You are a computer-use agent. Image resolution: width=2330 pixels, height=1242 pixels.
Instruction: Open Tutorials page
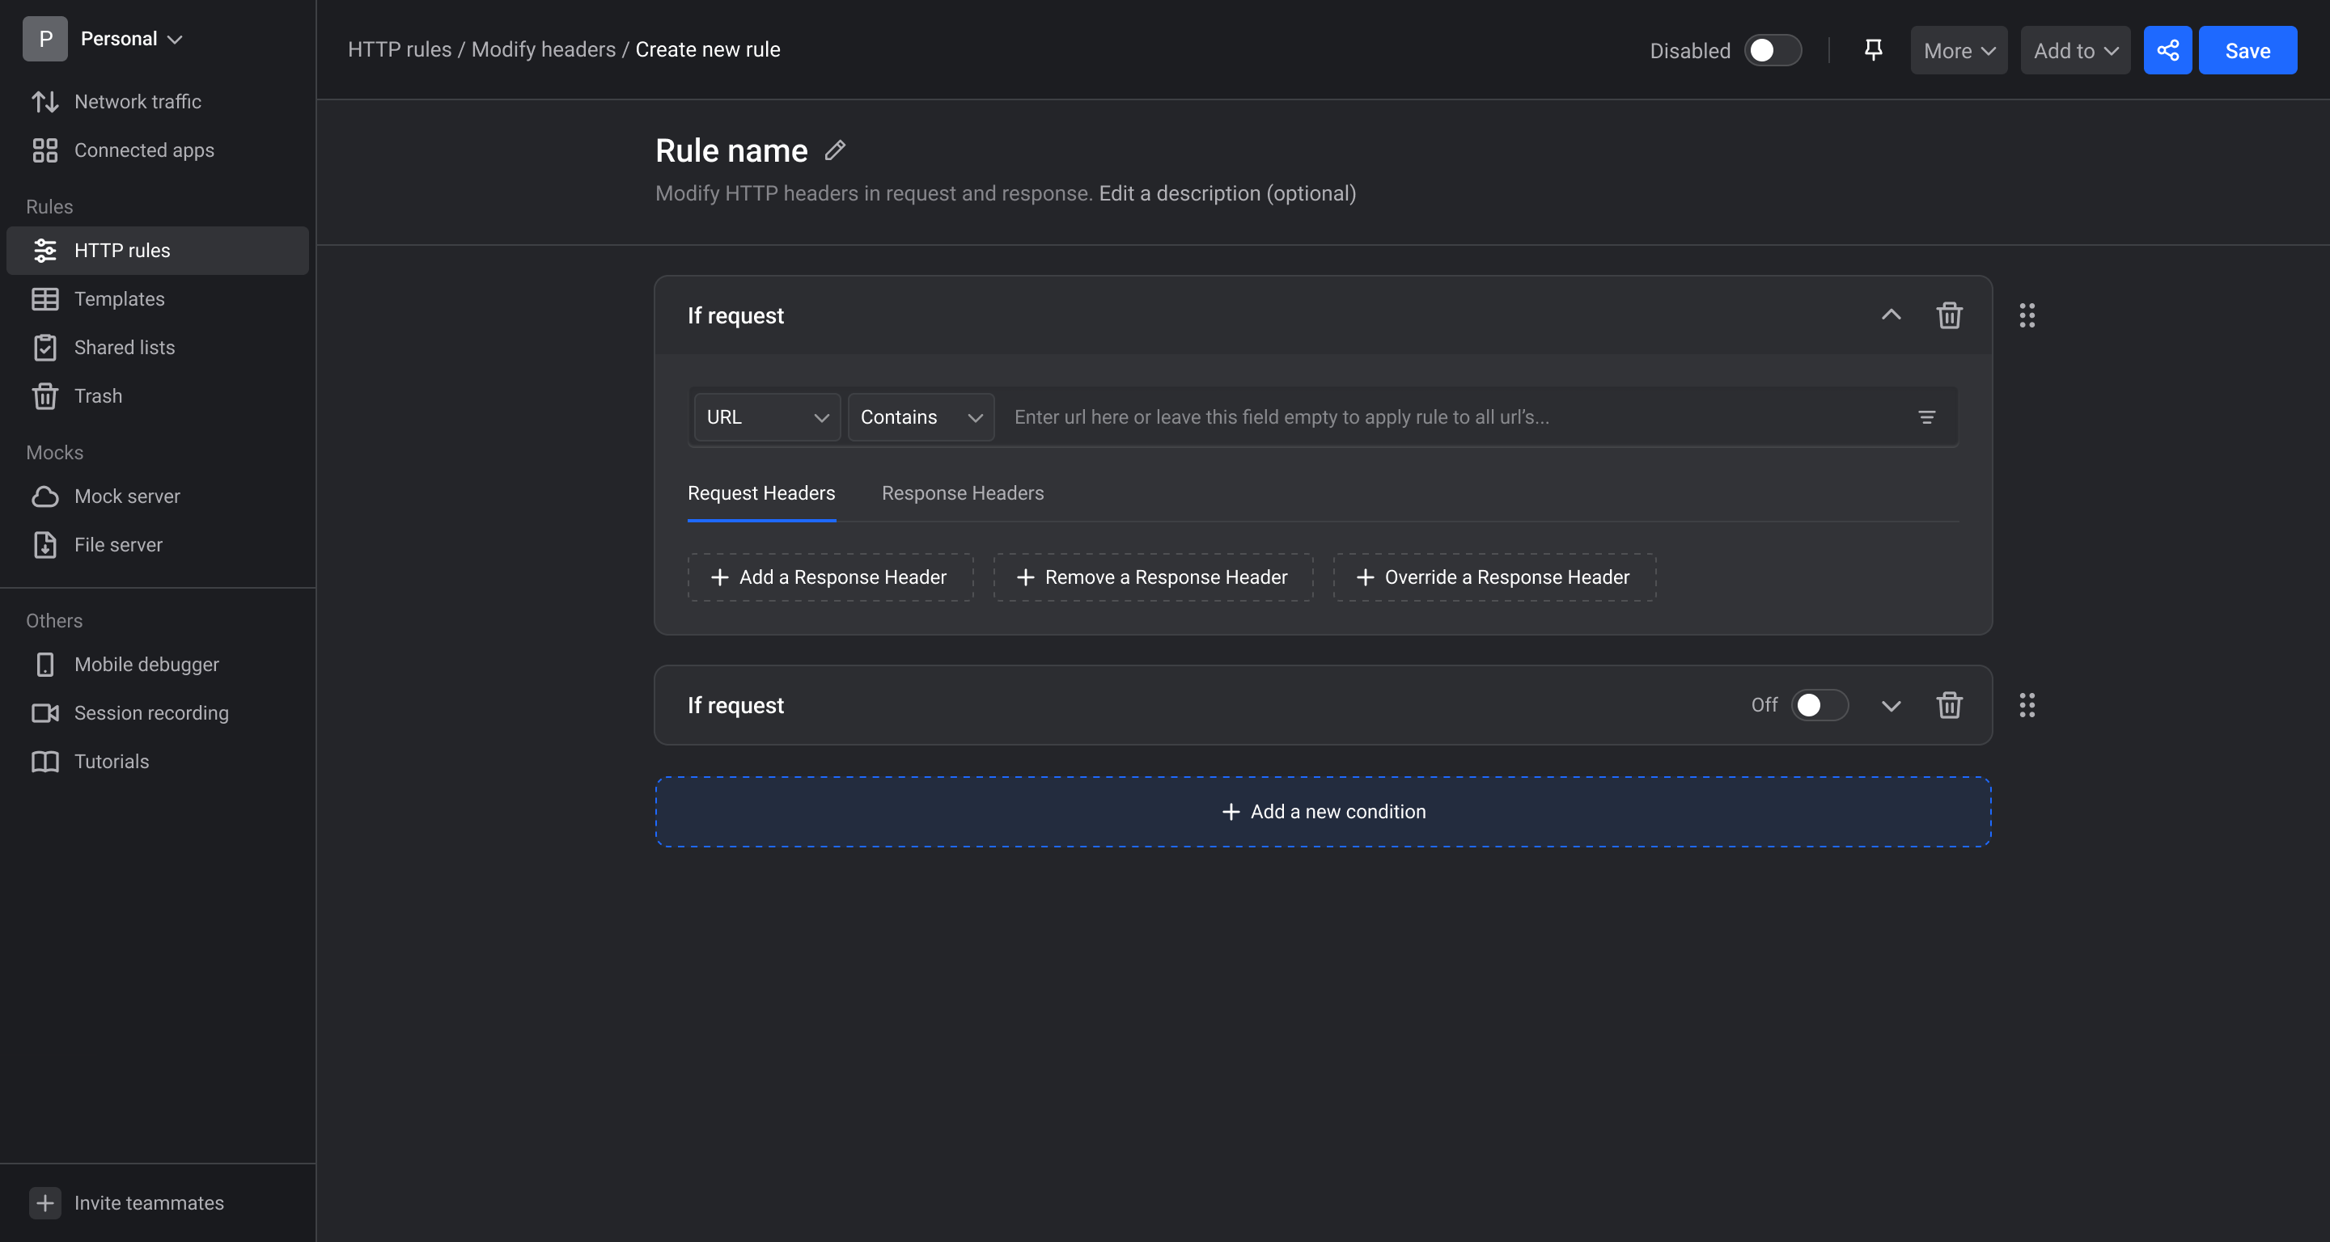click(x=158, y=761)
